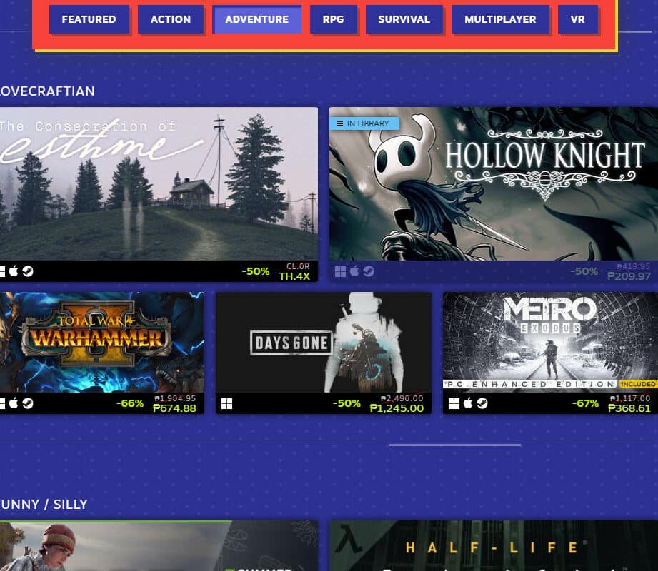Open the Half-Life game image
Screen dimensions: 658x571
pyautogui.click(x=494, y=545)
